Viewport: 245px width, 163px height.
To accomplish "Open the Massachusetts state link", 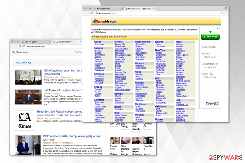I will (143, 42).
